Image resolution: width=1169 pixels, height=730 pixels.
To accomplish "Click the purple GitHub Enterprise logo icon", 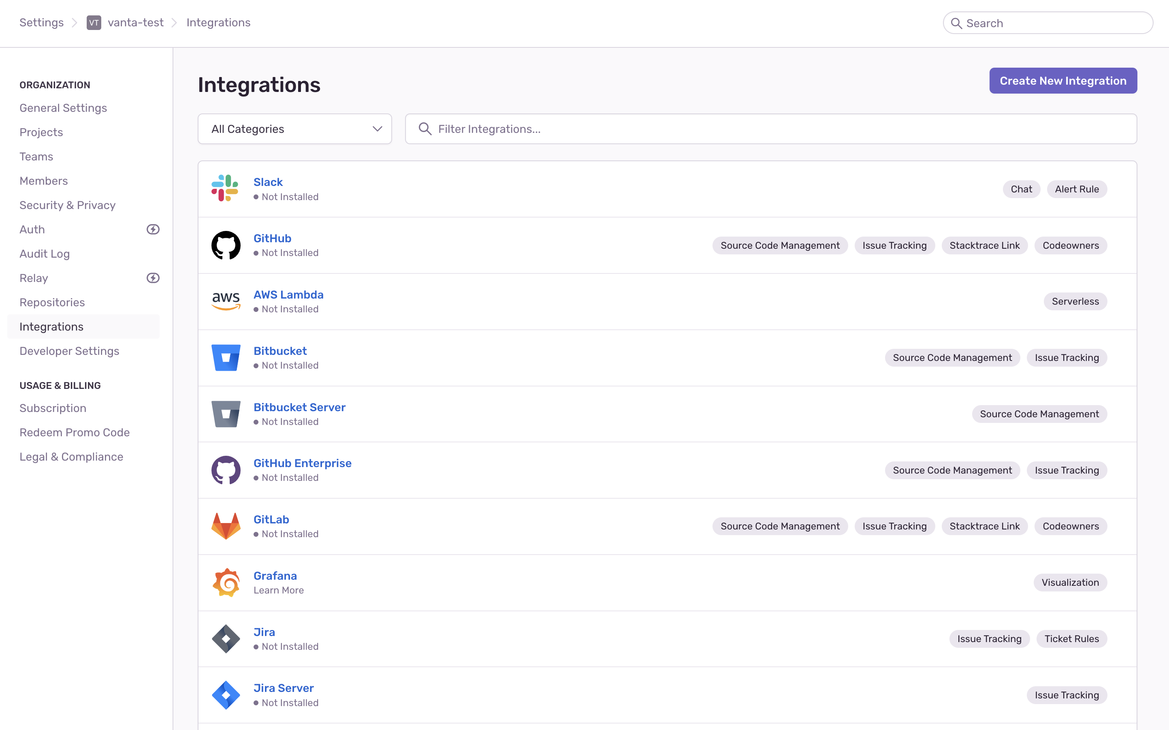I will (225, 470).
